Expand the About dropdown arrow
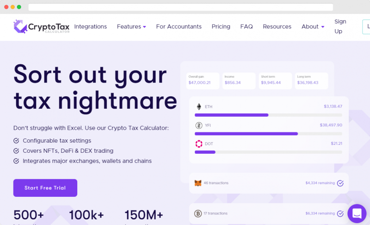This screenshot has height=225, width=370. point(322,27)
